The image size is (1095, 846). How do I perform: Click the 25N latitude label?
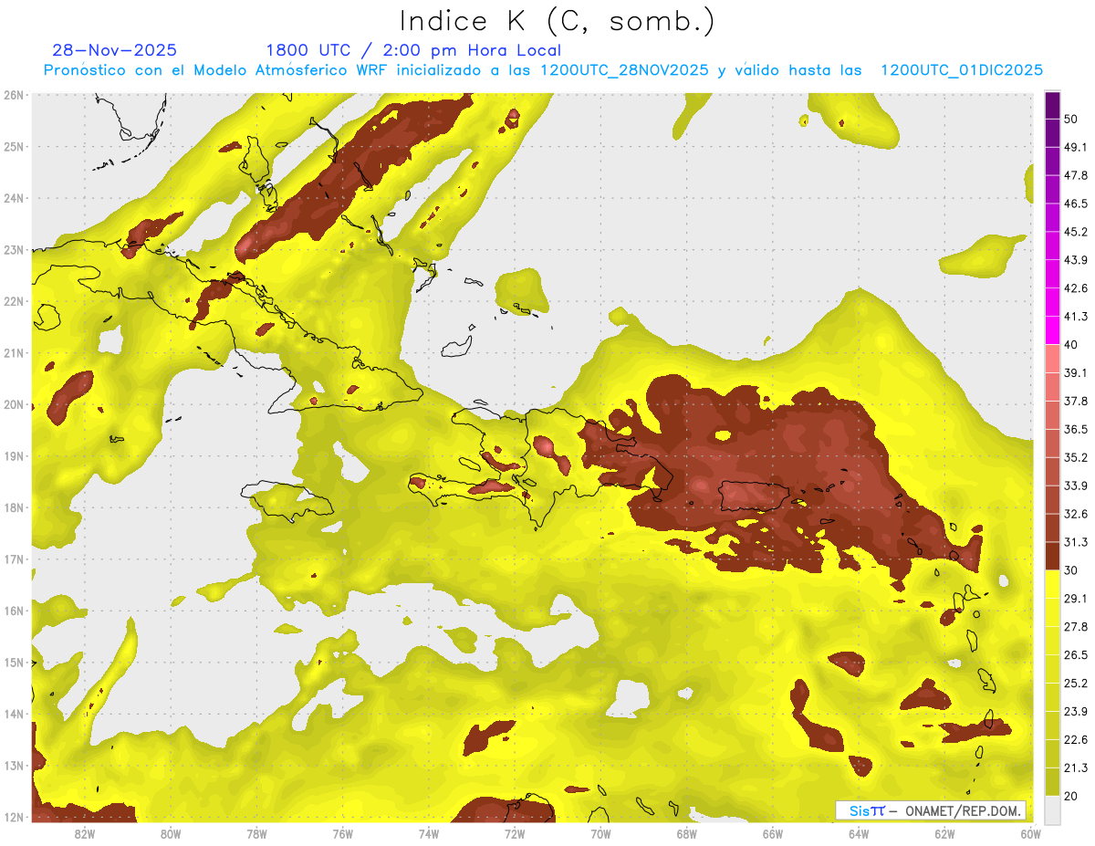(x=14, y=147)
